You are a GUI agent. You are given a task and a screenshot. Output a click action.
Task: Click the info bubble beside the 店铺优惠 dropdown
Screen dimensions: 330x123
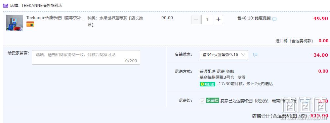[x=255, y=55]
